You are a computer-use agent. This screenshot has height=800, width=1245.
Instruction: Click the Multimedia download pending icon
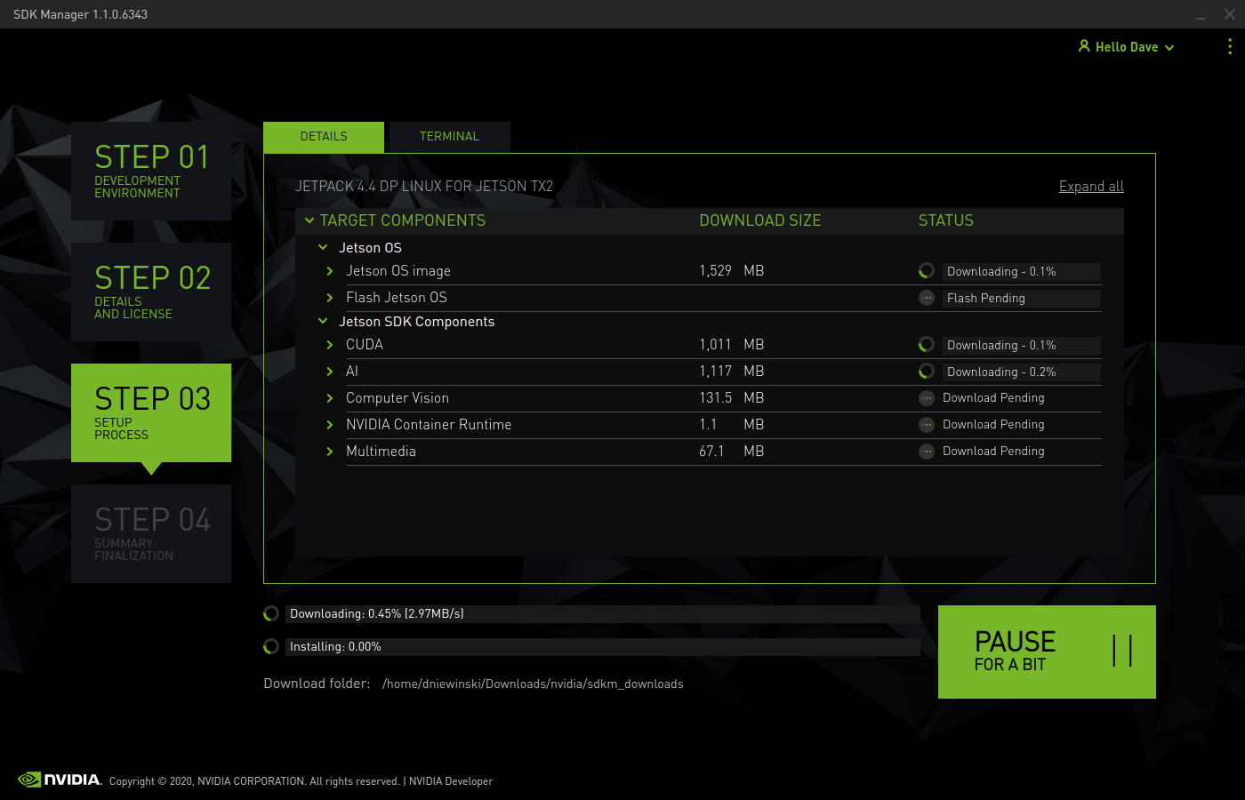[927, 452]
